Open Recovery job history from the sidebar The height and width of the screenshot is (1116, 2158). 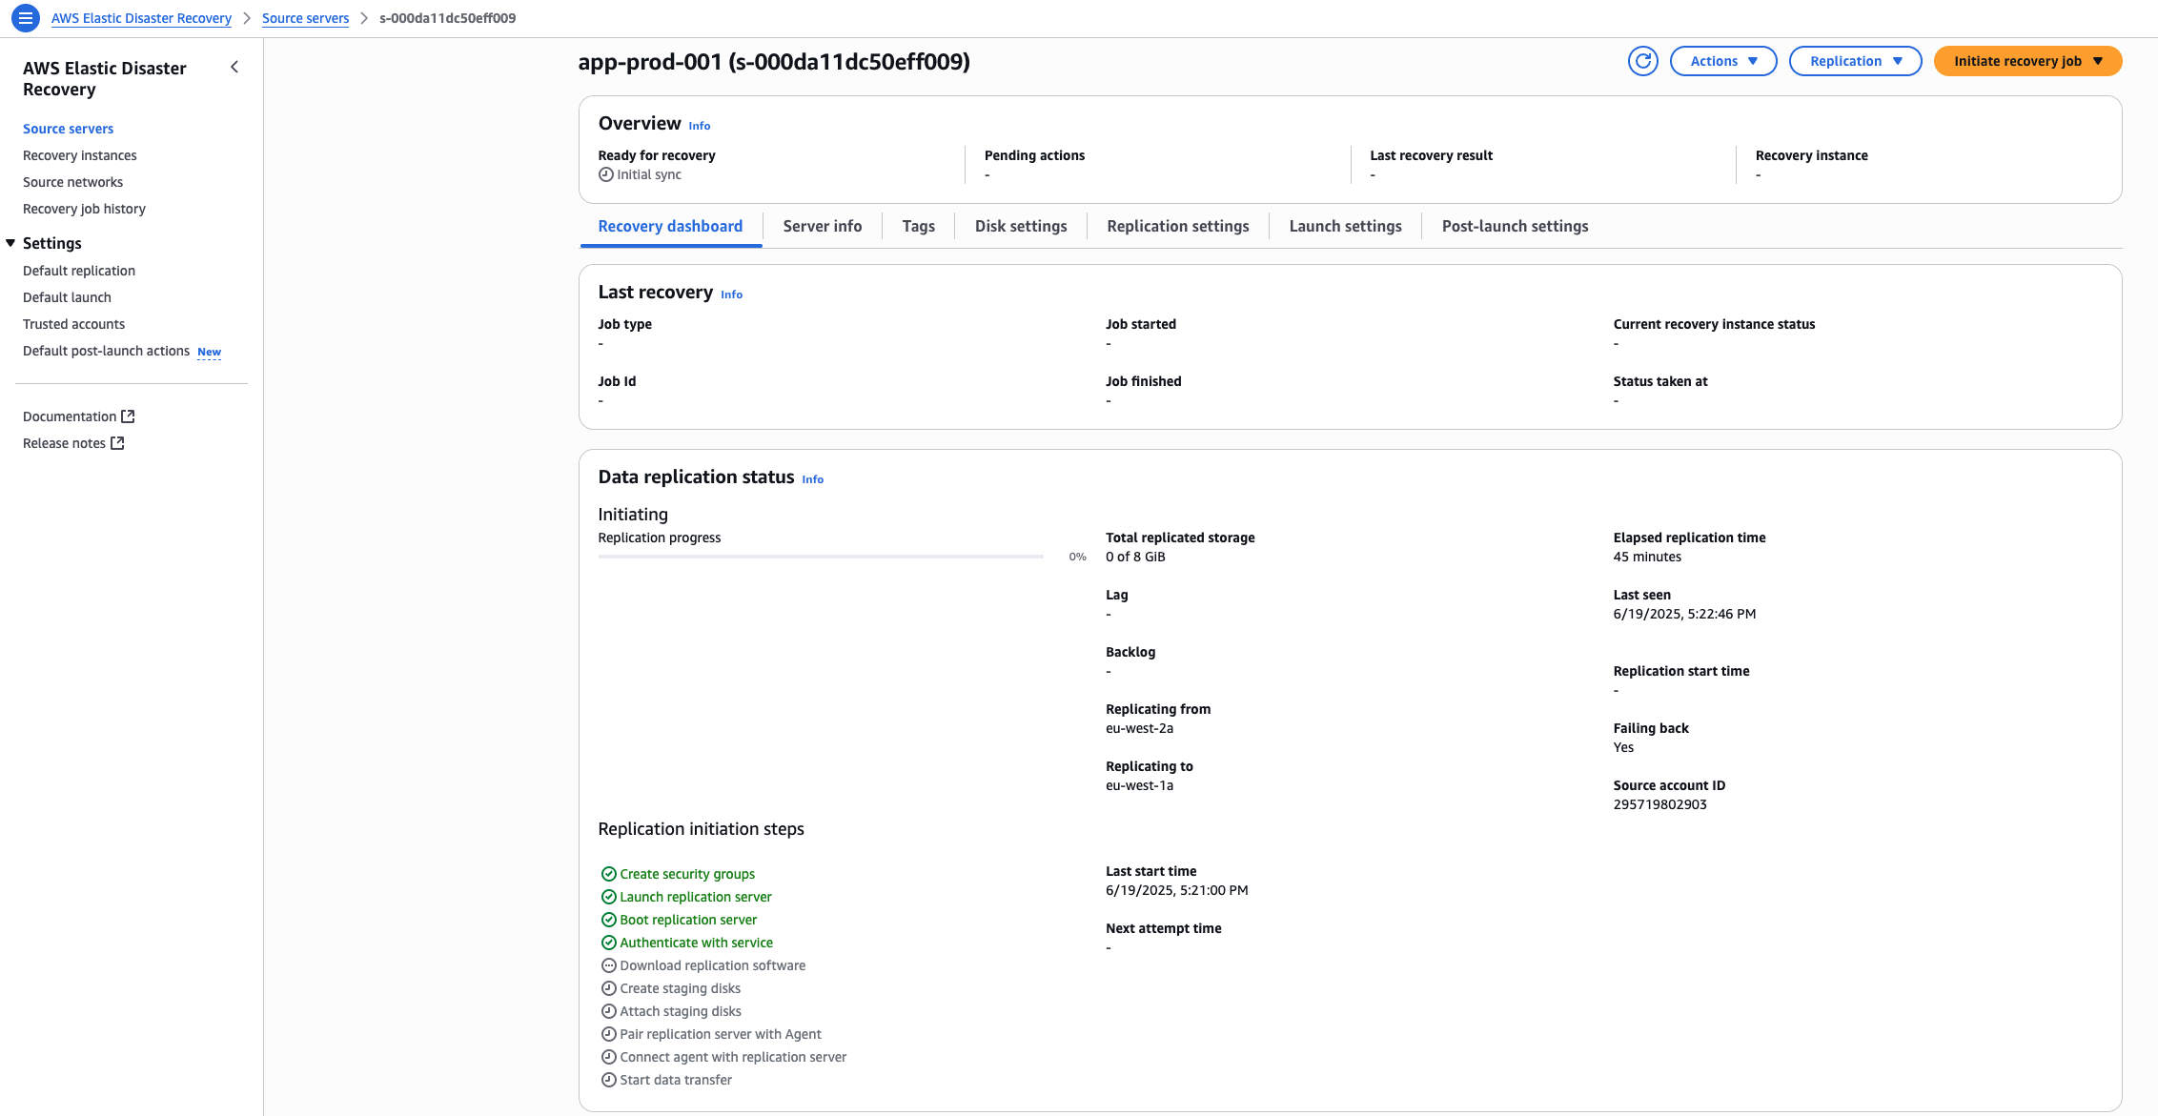coord(84,209)
